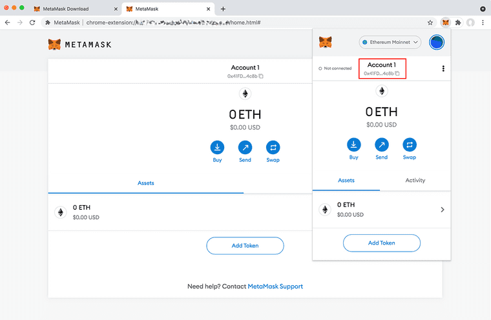Open the Chrome tab search arrow

483,9
